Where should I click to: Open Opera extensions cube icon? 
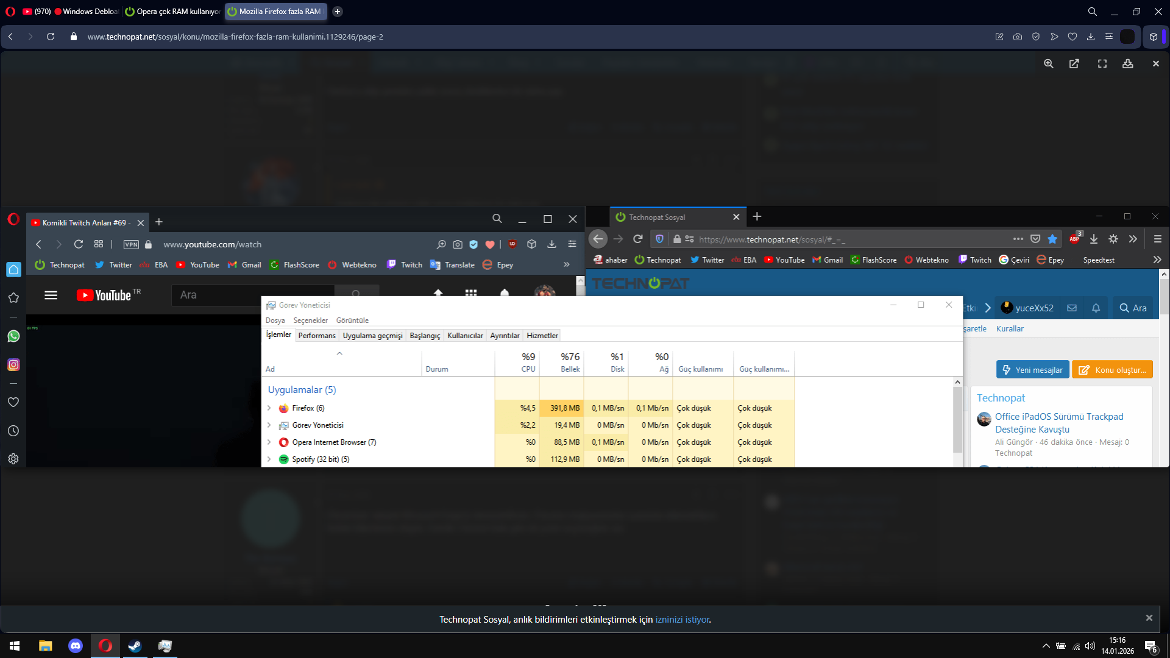click(1154, 37)
